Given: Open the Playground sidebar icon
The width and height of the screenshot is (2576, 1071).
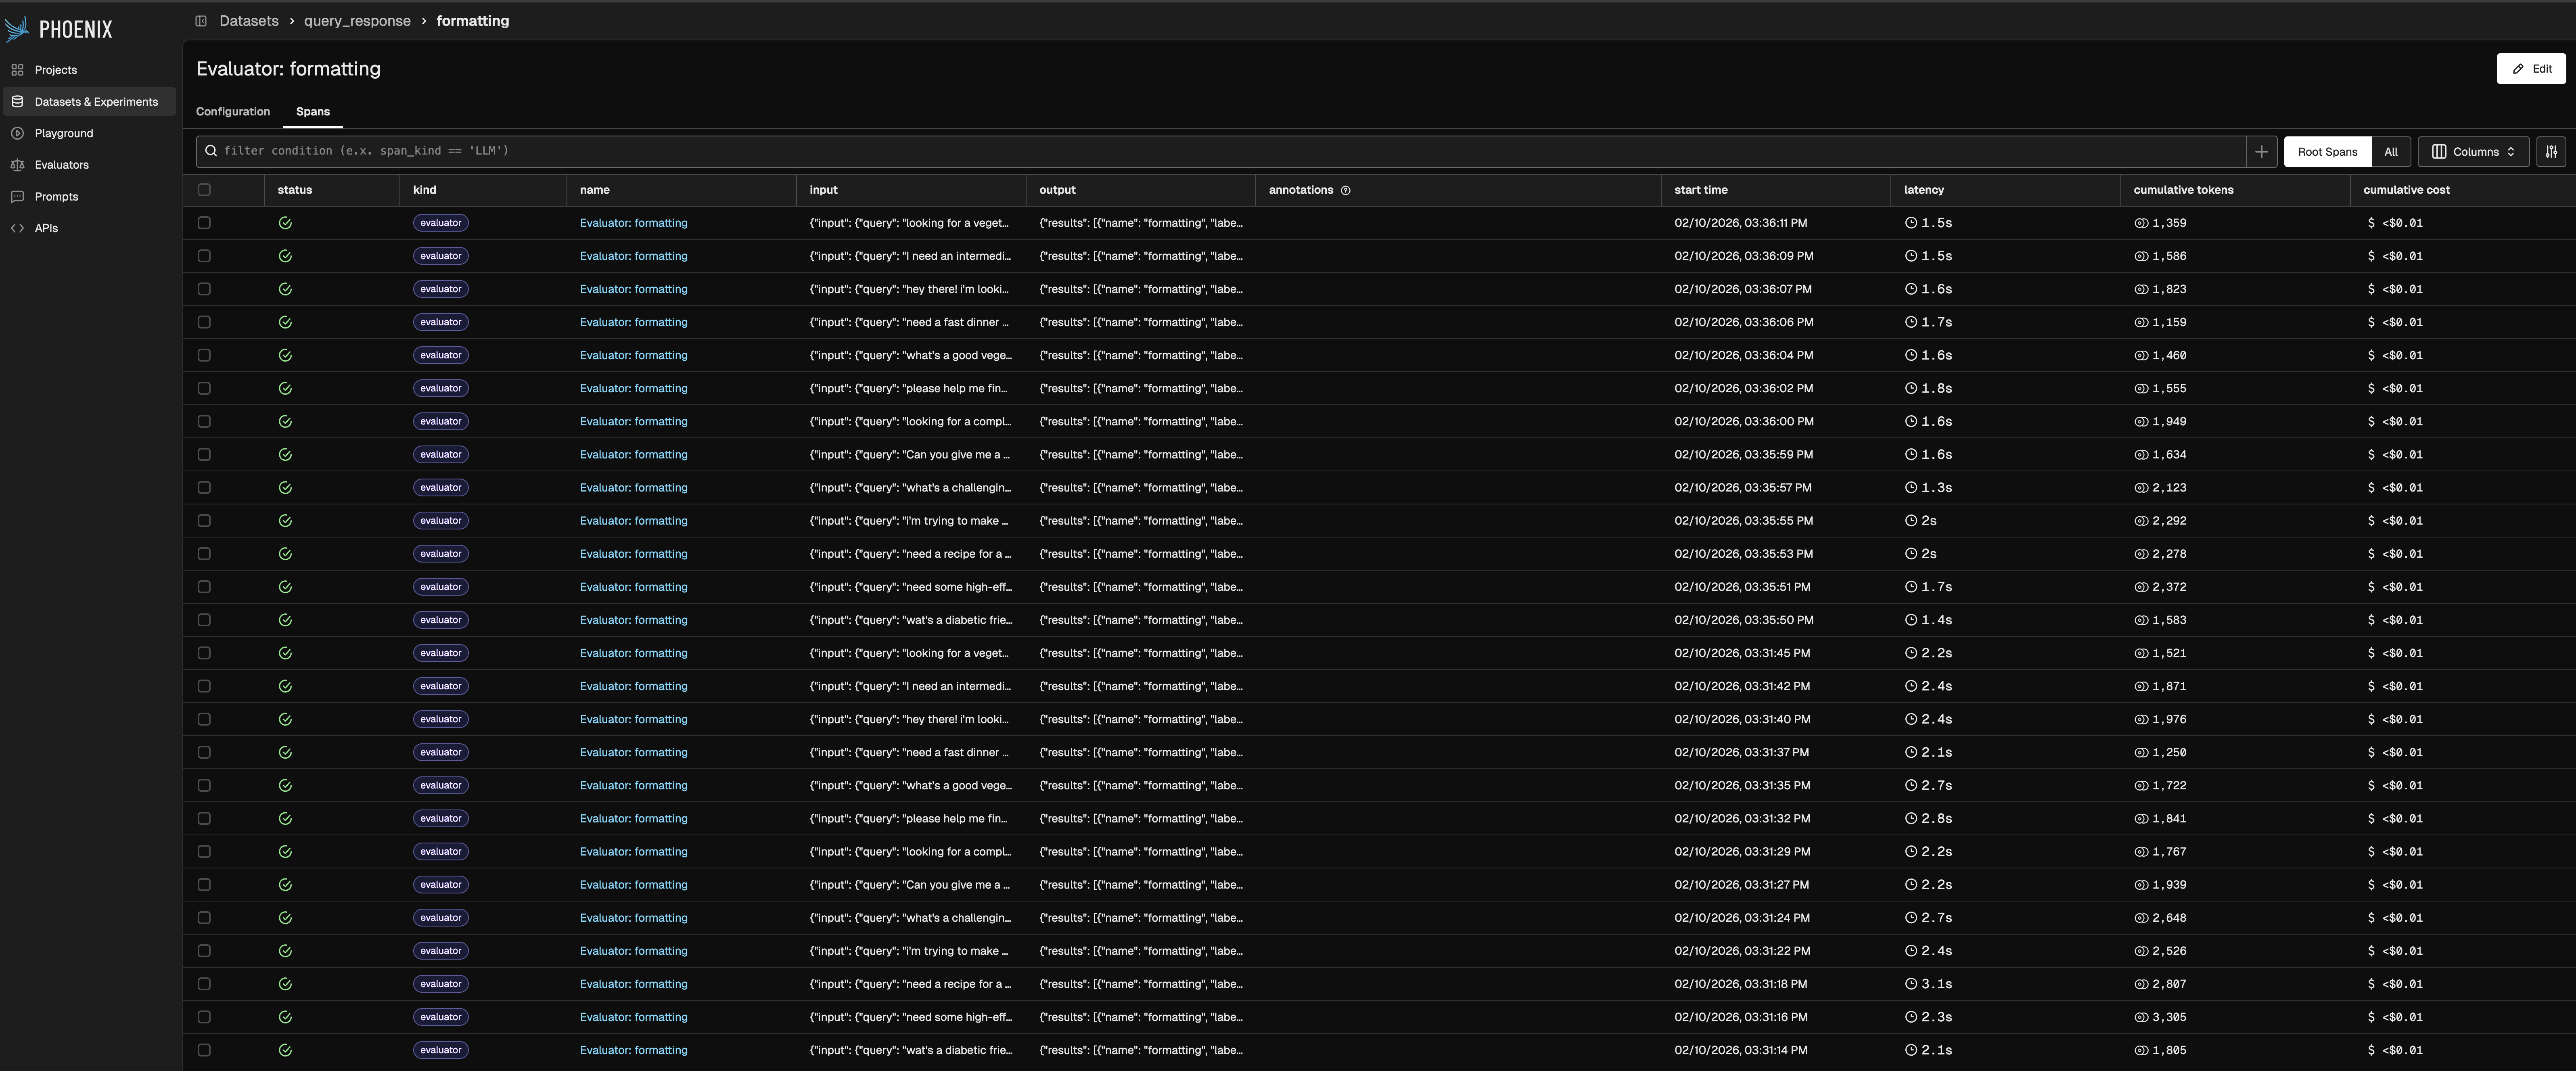Looking at the screenshot, I should pyautogui.click(x=17, y=133).
